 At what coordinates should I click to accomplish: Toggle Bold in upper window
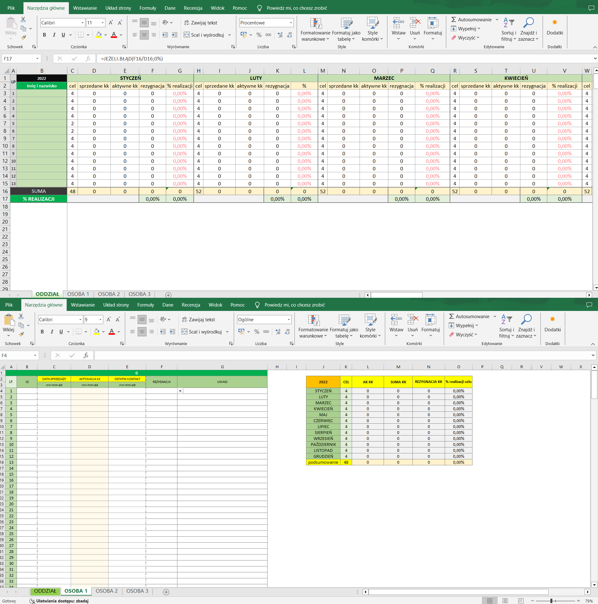[44, 35]
